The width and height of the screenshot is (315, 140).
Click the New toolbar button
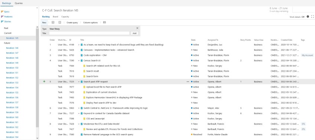point(44,23)
